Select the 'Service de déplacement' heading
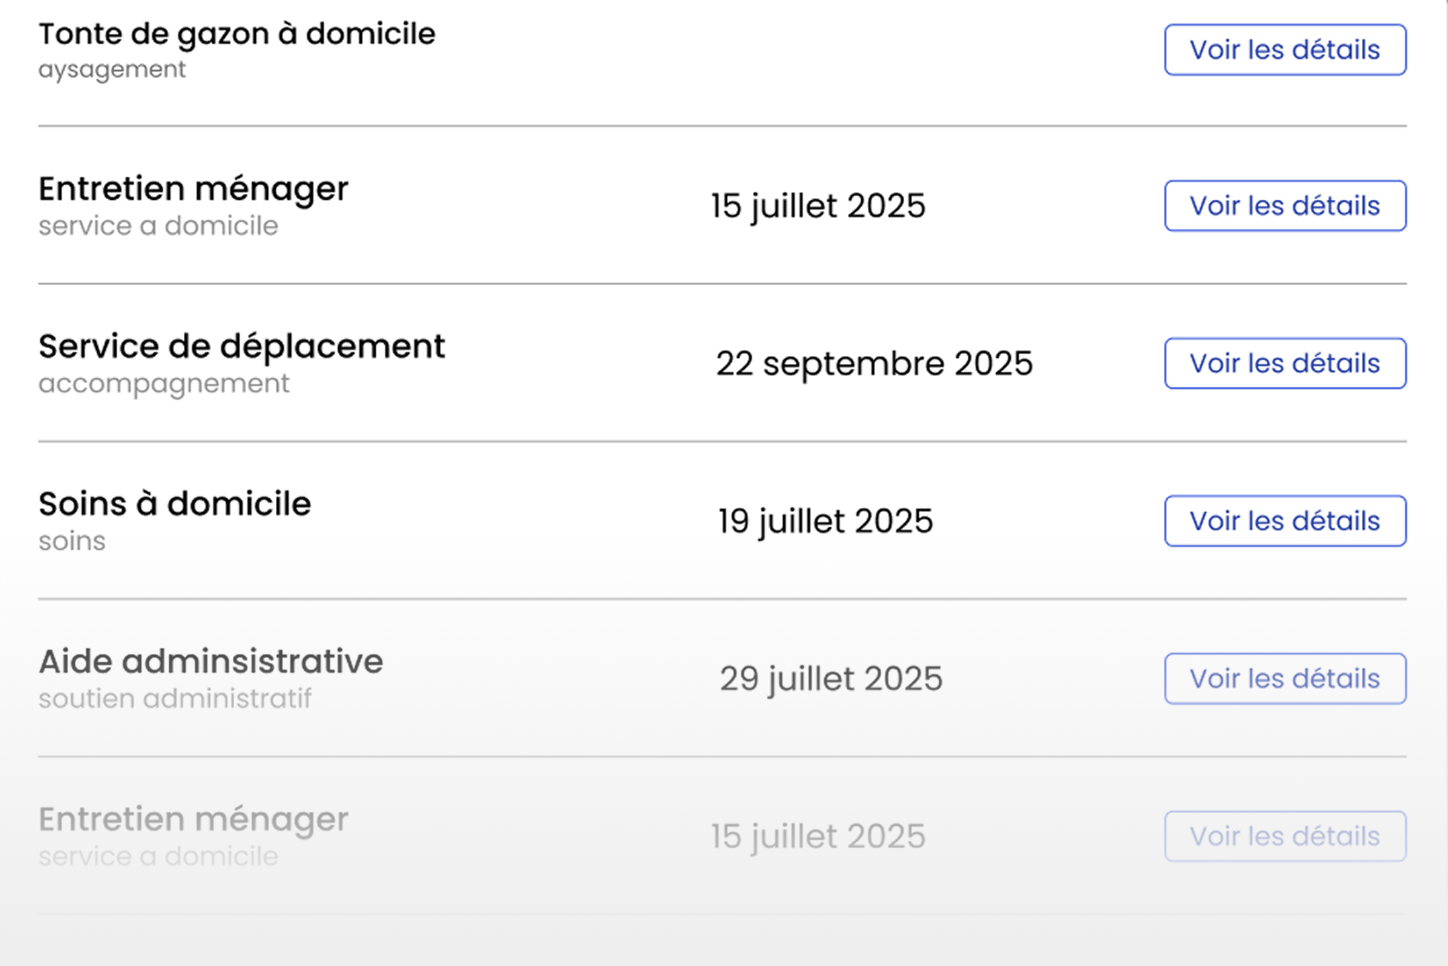Viewport: 1448px width, 966px height. (x=242, y=345)
